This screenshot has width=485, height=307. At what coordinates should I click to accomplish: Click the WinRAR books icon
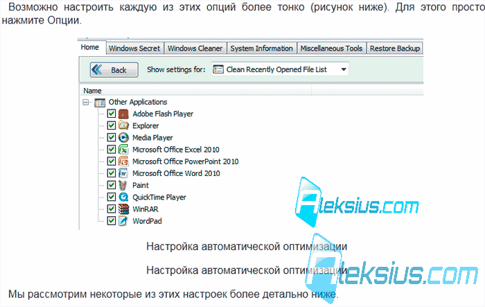[123, 209]
